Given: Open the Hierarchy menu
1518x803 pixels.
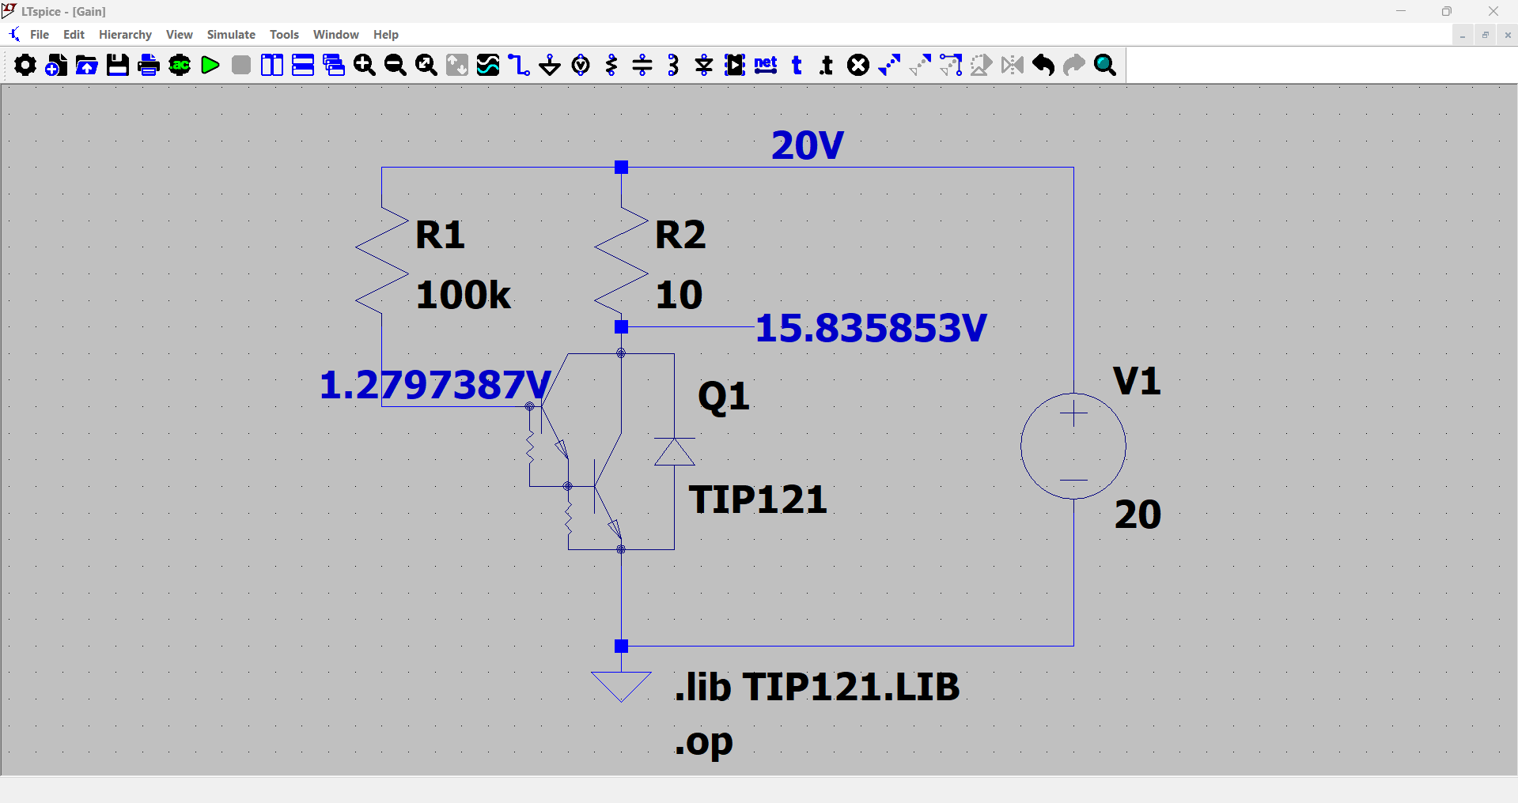Looking at the screenshot, I should point(125,35).
